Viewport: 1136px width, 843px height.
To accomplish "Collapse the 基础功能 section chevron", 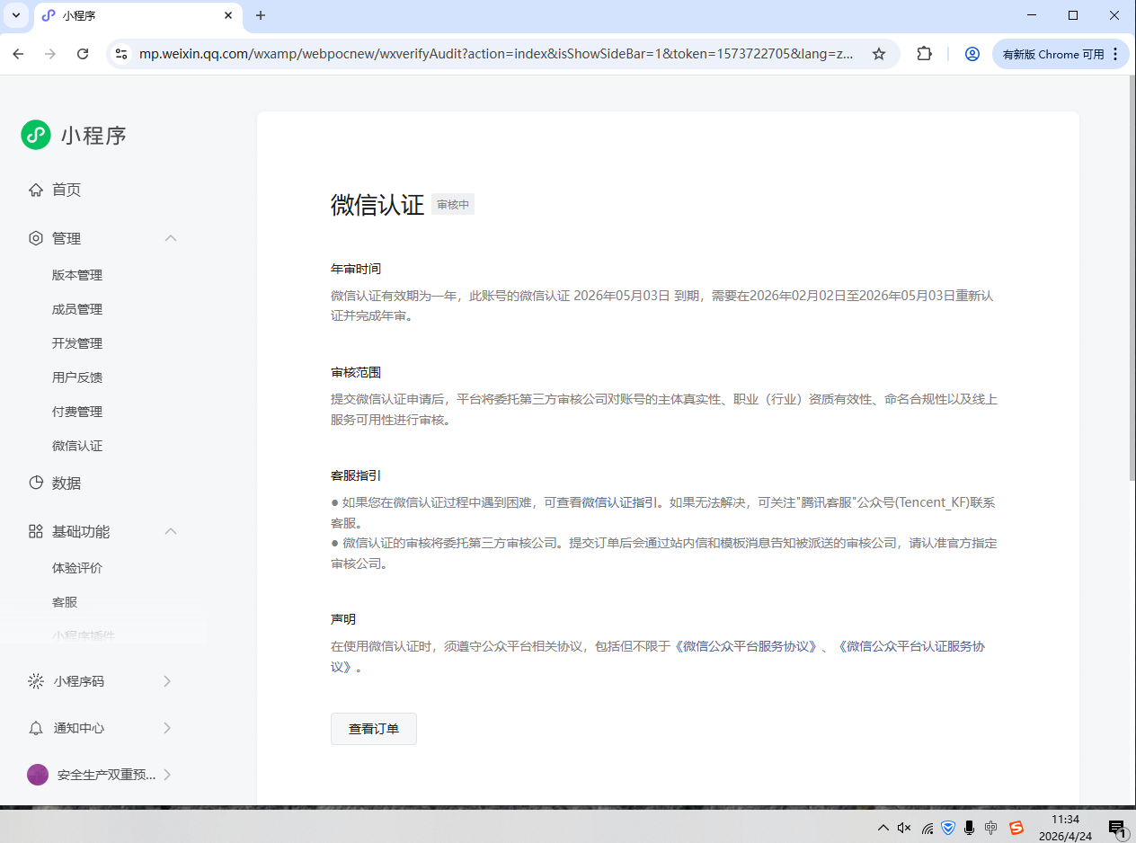I will 171,531.
